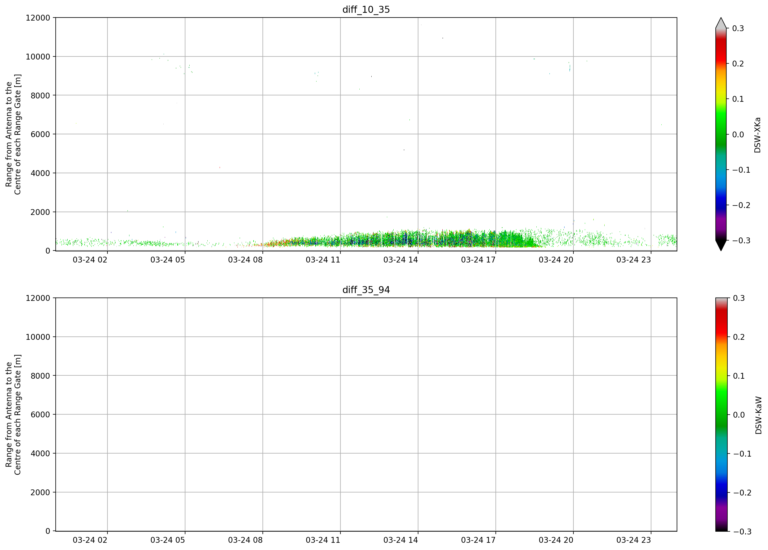Click the 03-24 02 x-axis label in diff_35_94
Screen dimensions: 768x550
point(90,540)
